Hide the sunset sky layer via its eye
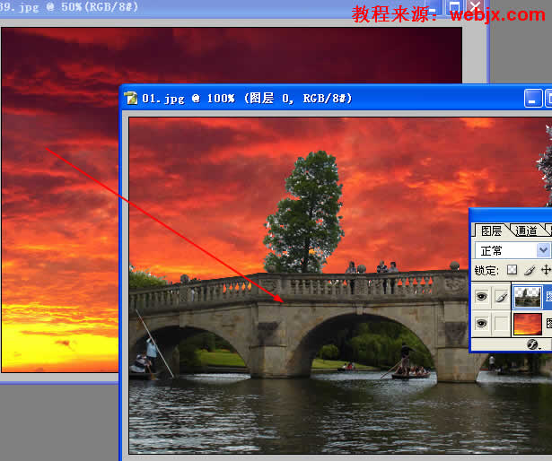 point(481,323)
